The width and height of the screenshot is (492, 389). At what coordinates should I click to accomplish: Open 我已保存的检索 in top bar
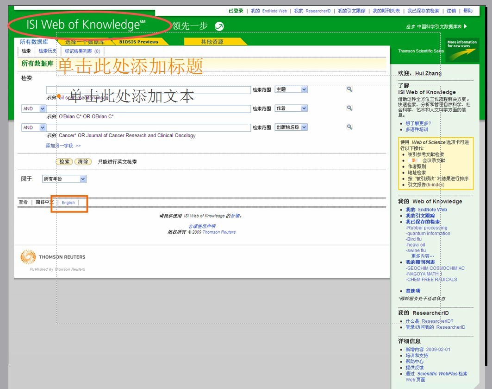(x=423, y=11)
